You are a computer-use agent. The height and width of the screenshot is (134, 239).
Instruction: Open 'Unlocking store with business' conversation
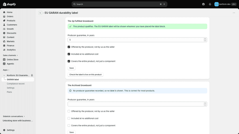pyautogui.click(x=18, y=121)
